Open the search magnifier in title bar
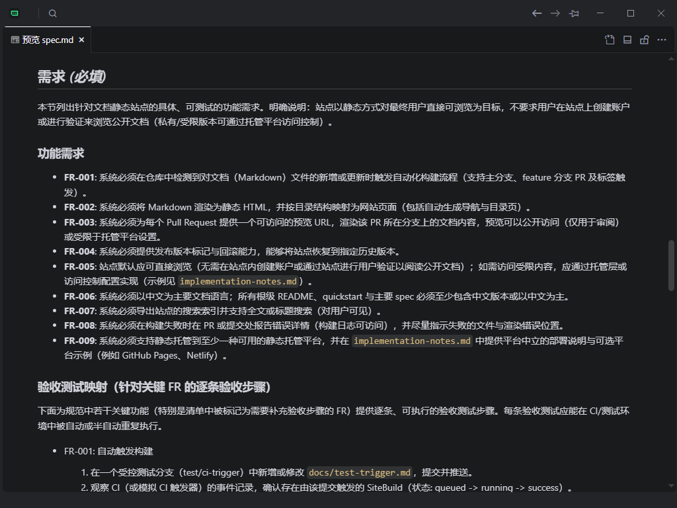Viewport: 677px width, 508px height. pyautogui.click(x=53, y=13)
